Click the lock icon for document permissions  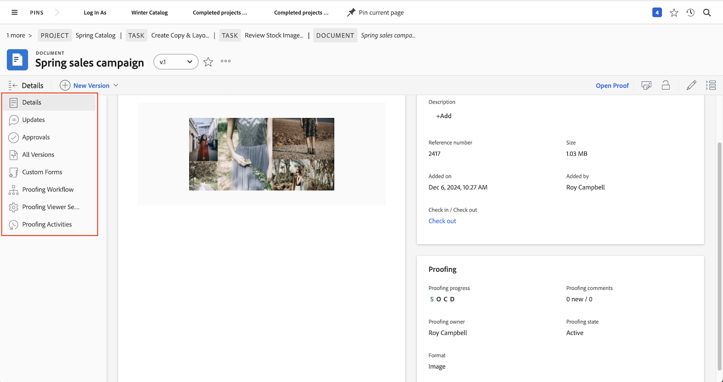point(666,85)
